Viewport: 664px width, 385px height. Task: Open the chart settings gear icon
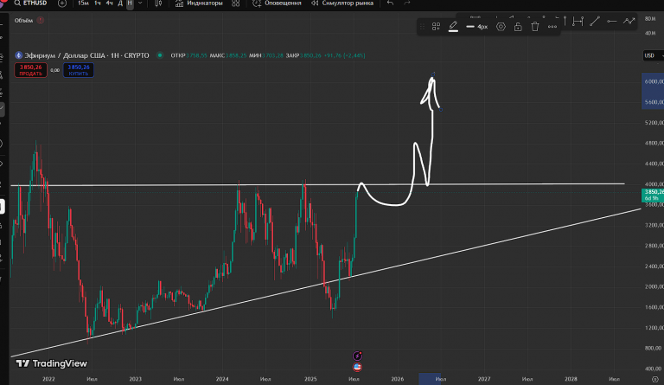tap(655, 380)
